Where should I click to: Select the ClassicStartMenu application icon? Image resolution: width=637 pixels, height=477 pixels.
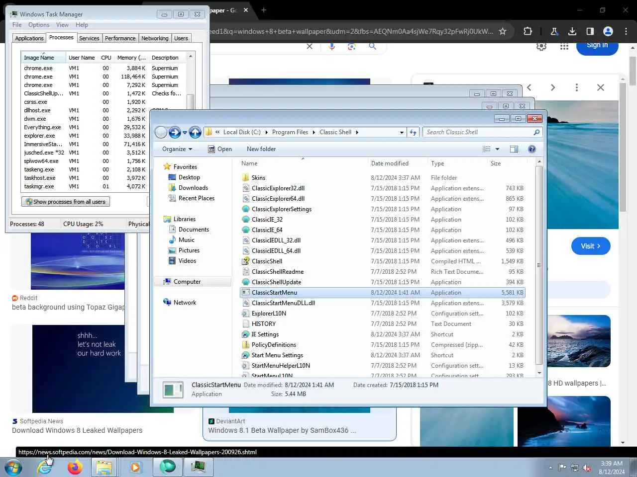(x=245, y=293)
